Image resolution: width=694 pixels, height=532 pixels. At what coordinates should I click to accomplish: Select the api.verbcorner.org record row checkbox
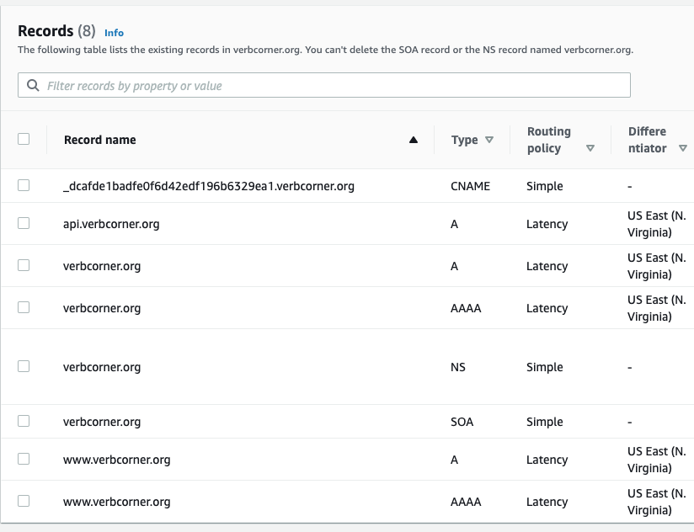(25, 224)
